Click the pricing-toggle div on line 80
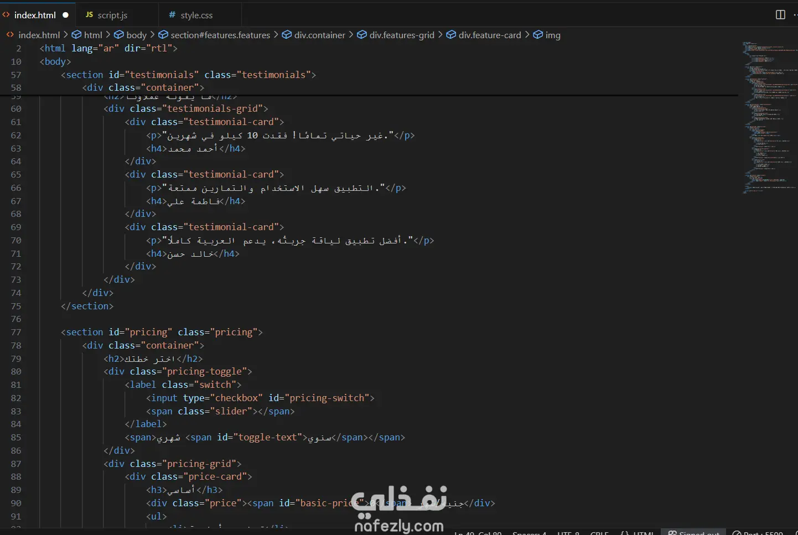 tap(178, 371)
